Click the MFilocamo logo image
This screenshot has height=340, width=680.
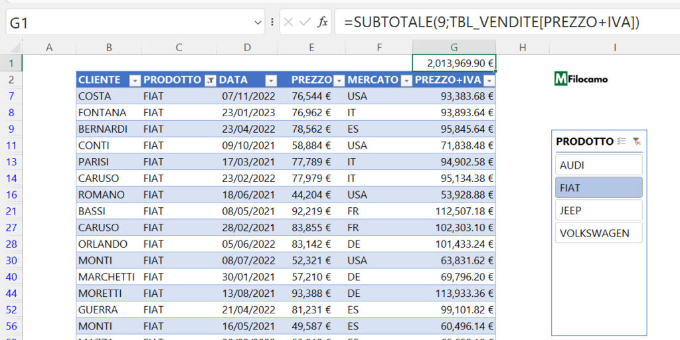click(581, 79)
